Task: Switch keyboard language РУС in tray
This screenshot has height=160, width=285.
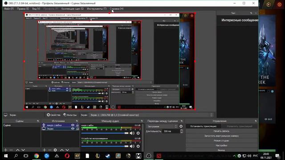Action: (x=255, y=156)
